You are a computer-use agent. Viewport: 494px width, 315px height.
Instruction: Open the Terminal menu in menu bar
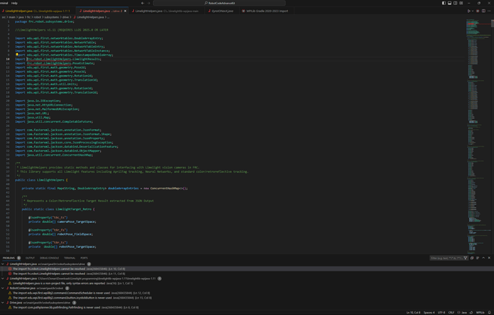4,3
